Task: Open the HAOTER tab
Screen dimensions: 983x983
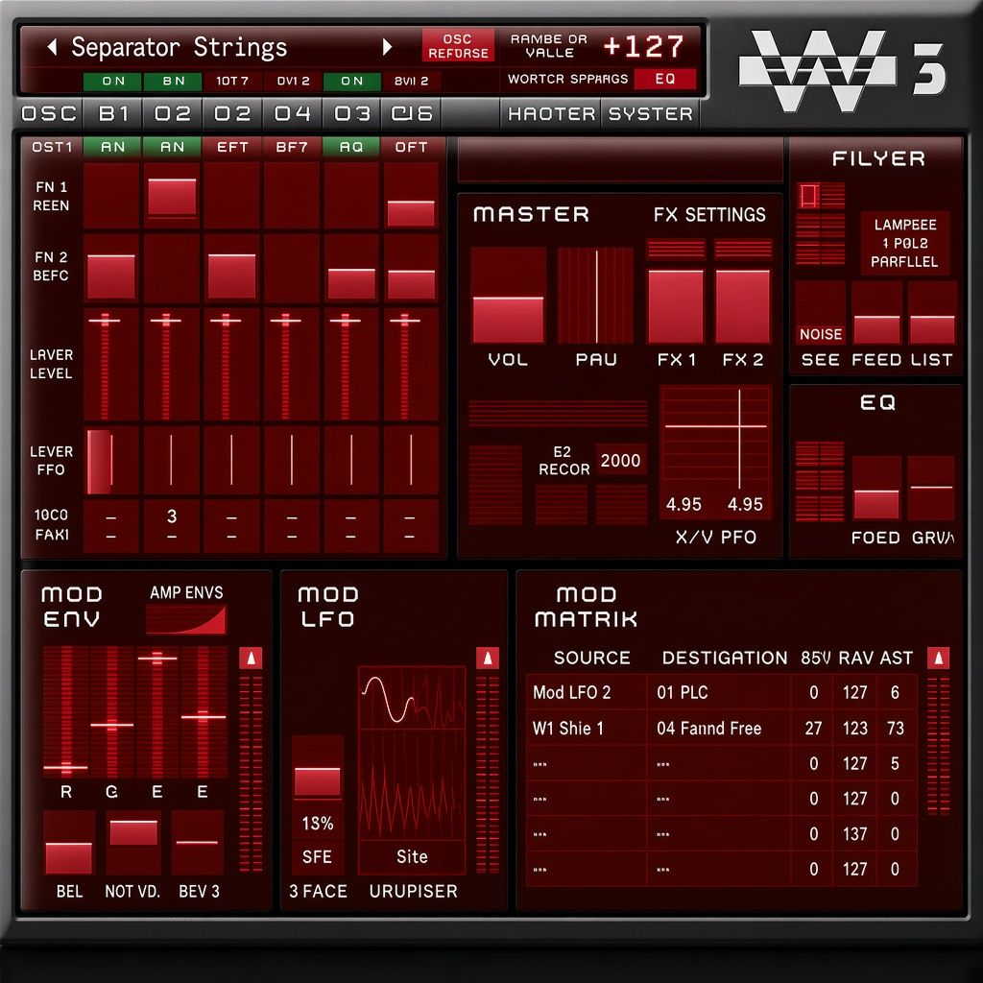Action: point(551,113)
